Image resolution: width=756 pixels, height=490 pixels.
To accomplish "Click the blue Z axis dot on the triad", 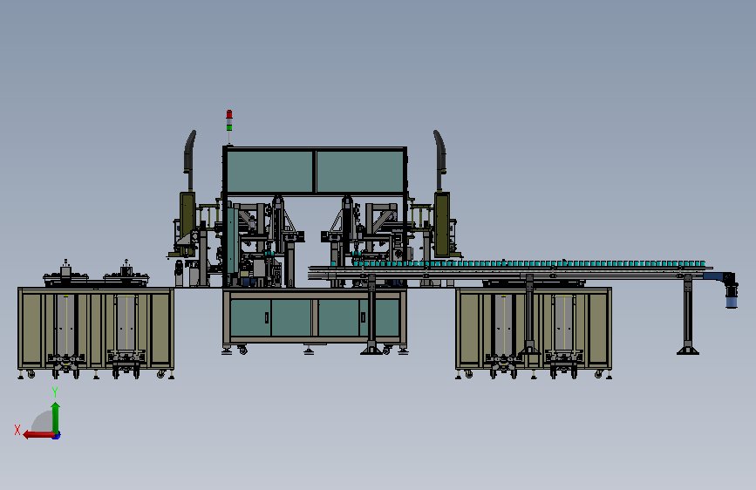I will click(57, 436).
